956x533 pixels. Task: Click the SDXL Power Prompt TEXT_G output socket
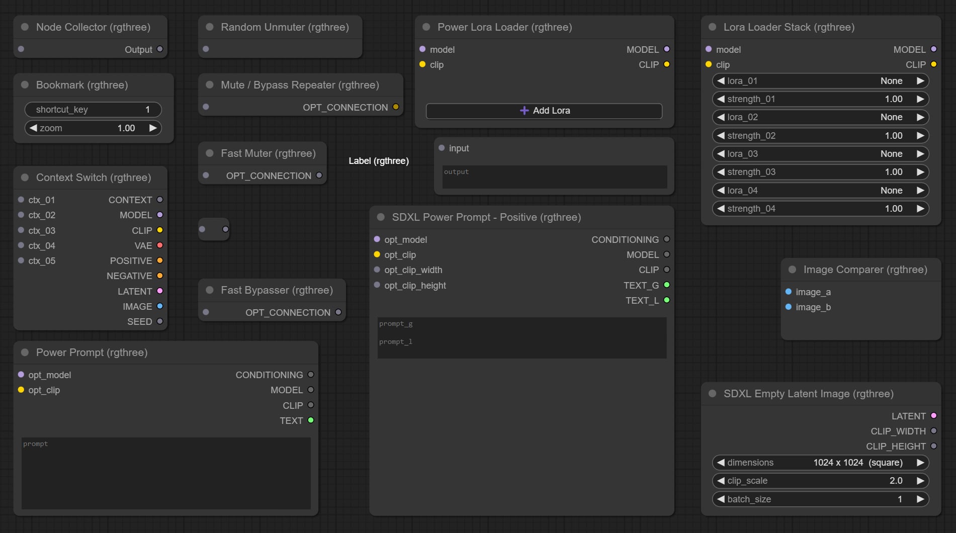coord(667,285)
